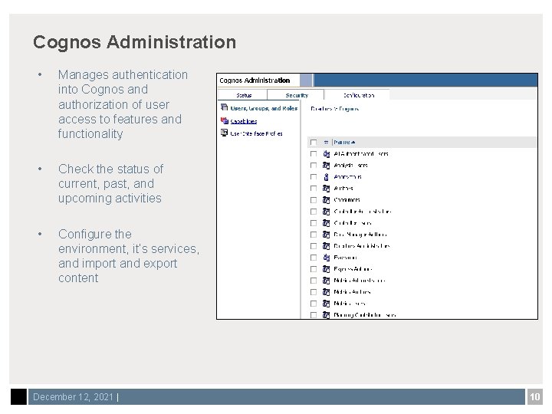Screen dimensions: 552x414
Task: Click the User Interface Profiles monitor icon
Action: (224, 133)
